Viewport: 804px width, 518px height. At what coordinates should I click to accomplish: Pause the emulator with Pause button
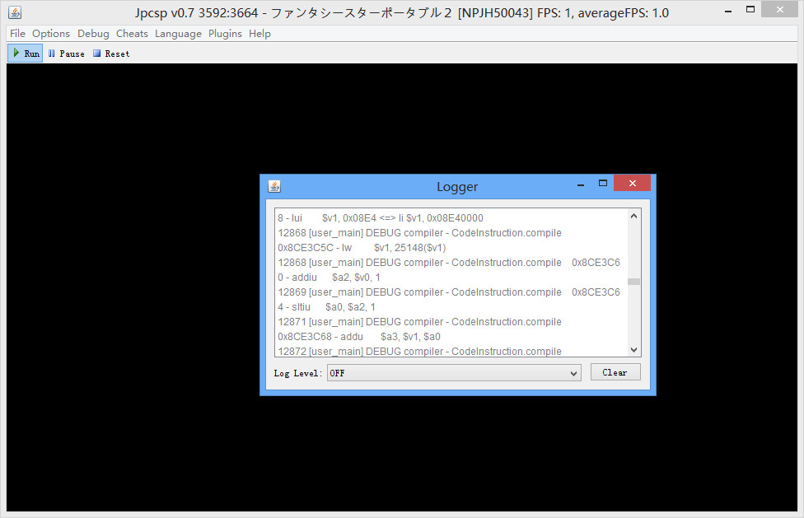(x=66, y=54)
